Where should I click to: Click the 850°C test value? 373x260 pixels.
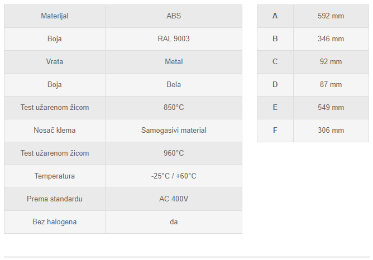174,108
